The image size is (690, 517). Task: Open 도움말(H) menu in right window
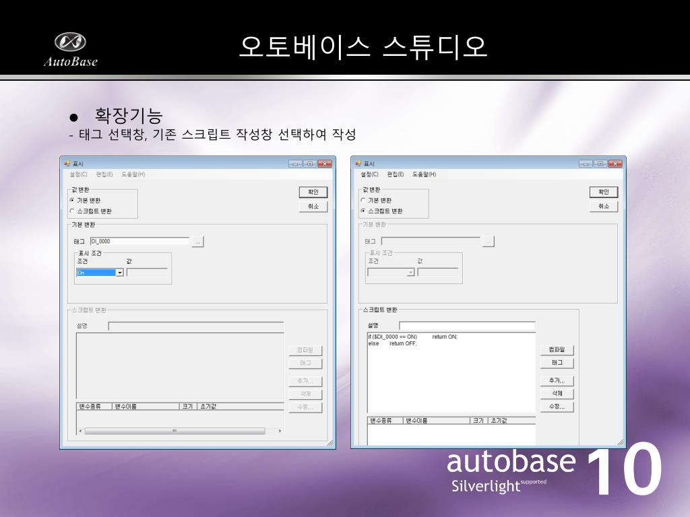(x=424, y=174)
